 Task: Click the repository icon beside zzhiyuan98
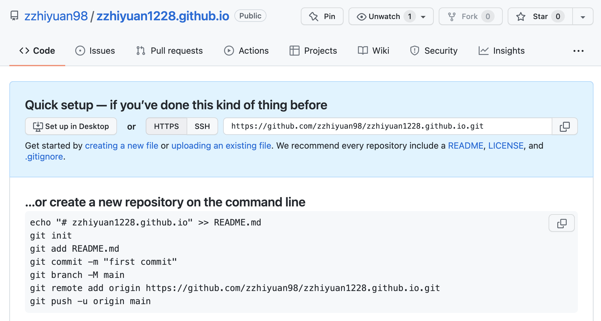14,16
